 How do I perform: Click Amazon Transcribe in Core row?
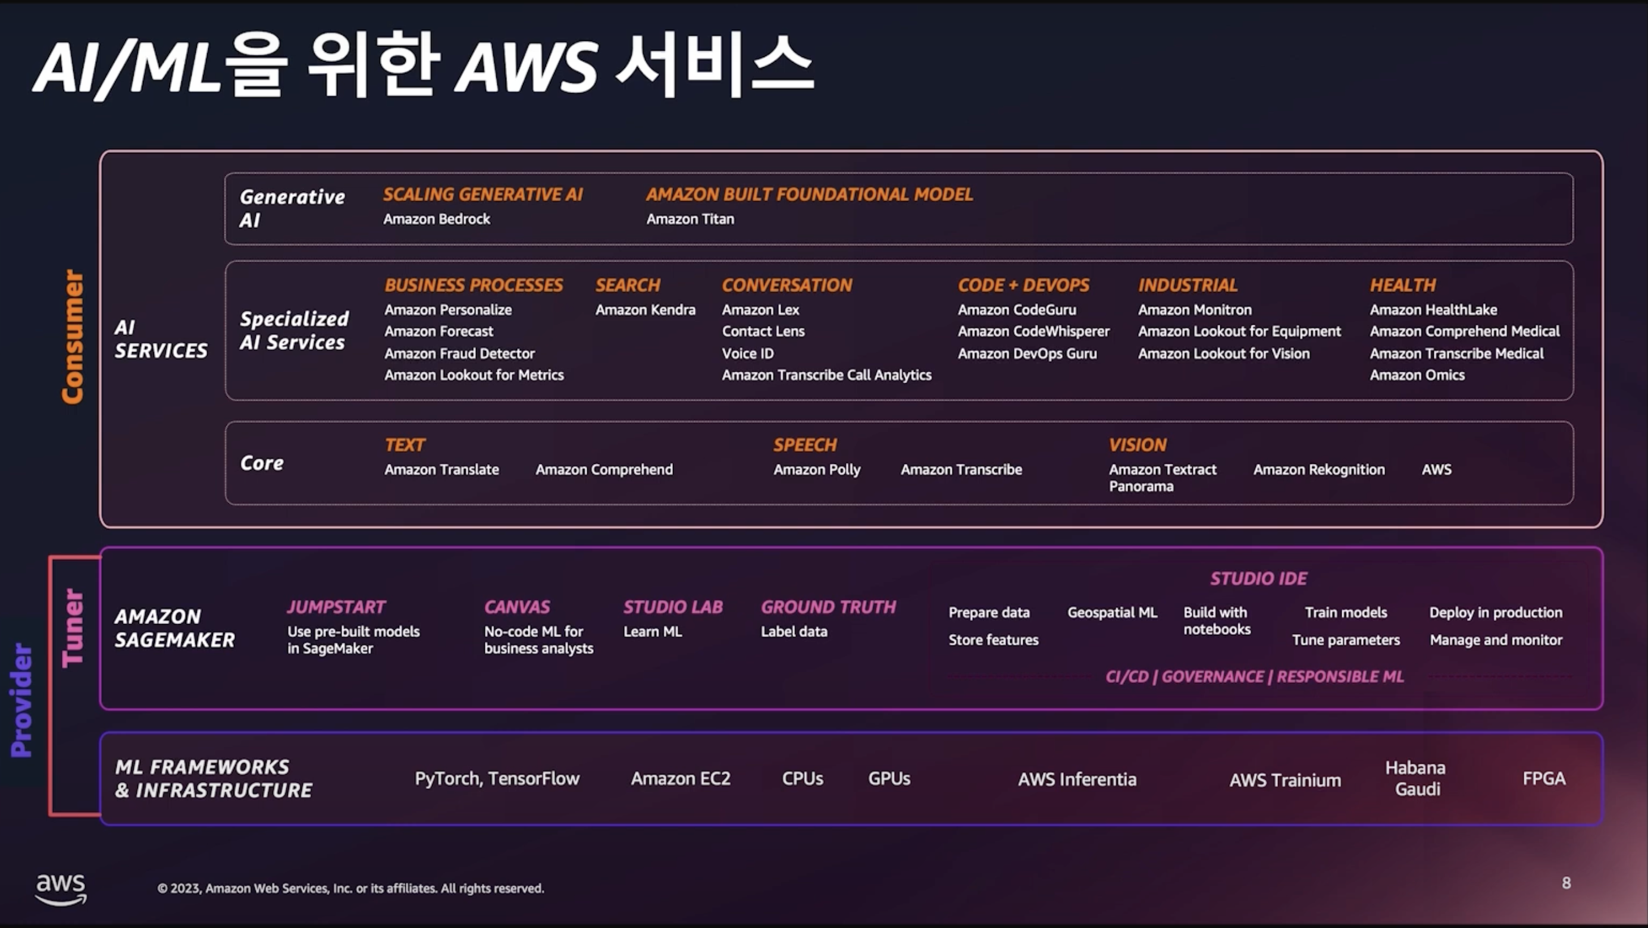[961, 469]
